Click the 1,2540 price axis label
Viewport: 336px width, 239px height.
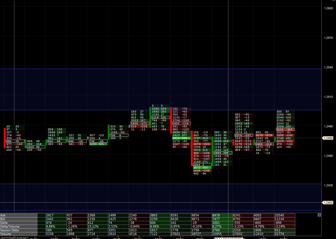[328, 68]
